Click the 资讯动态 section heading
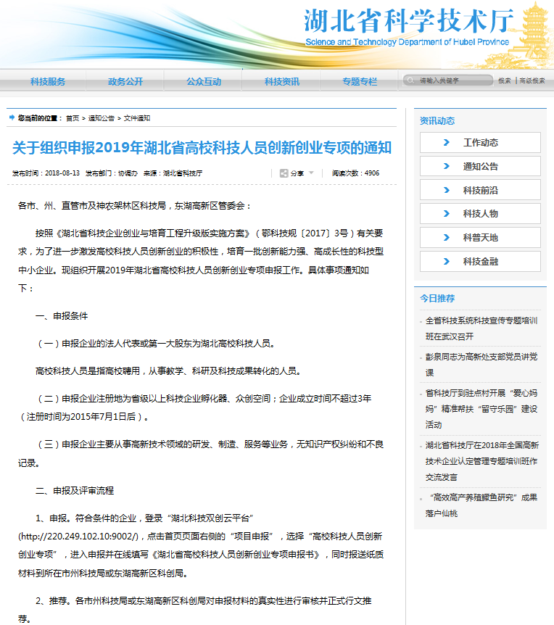 coord(437,121)
